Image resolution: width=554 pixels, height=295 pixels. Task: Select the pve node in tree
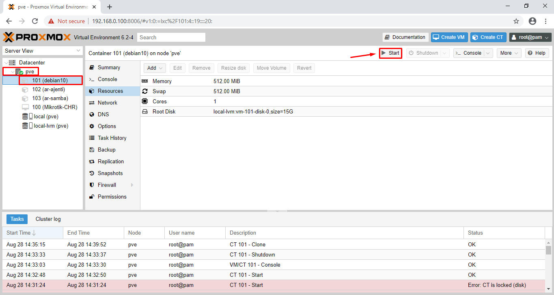(x=29, y=72)
